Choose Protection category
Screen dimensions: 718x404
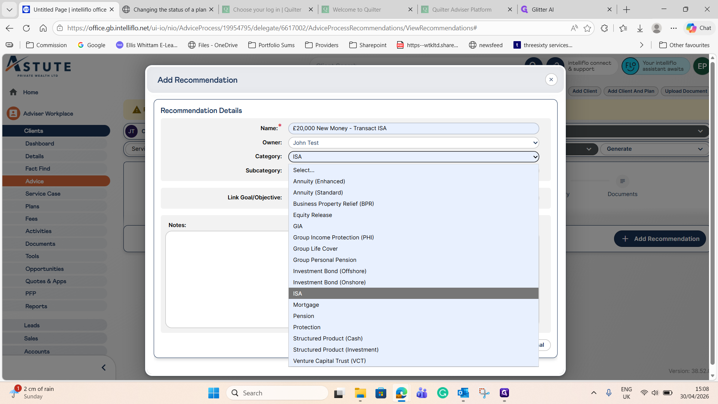(x=414, y=327)
